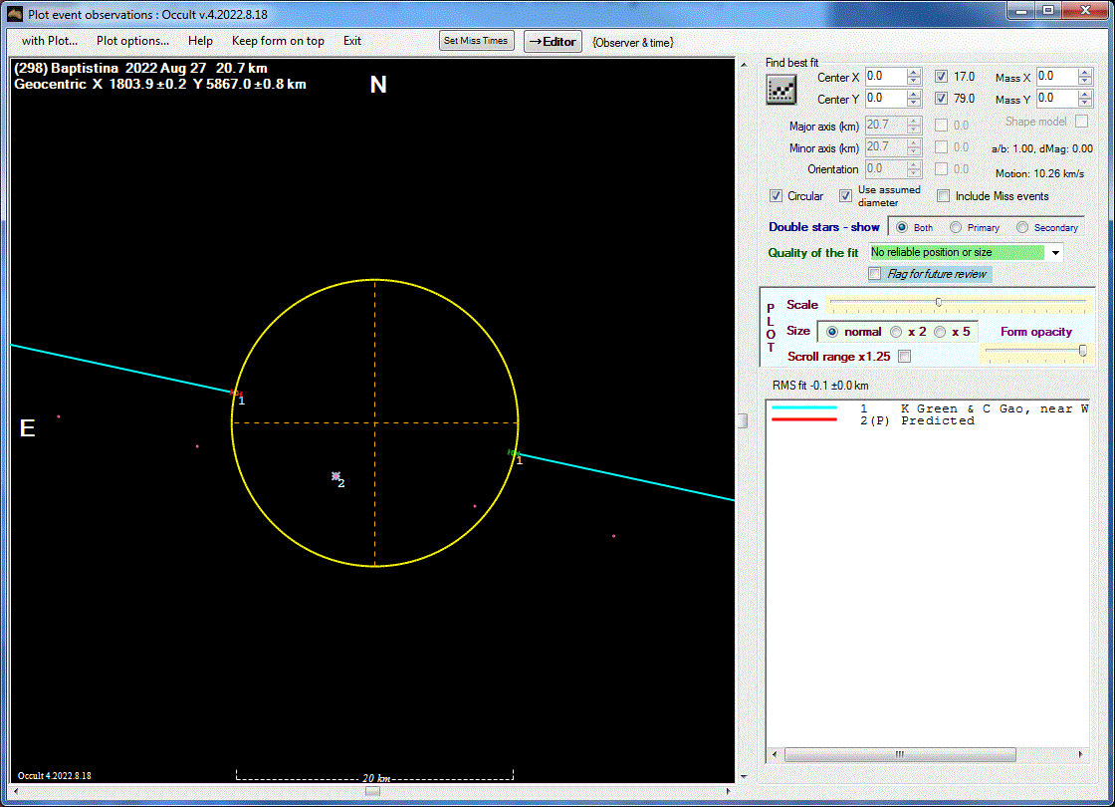Screen dimensions: 1115x807
Task: Click plot scroll up arrow
Action: pos(744,65)
